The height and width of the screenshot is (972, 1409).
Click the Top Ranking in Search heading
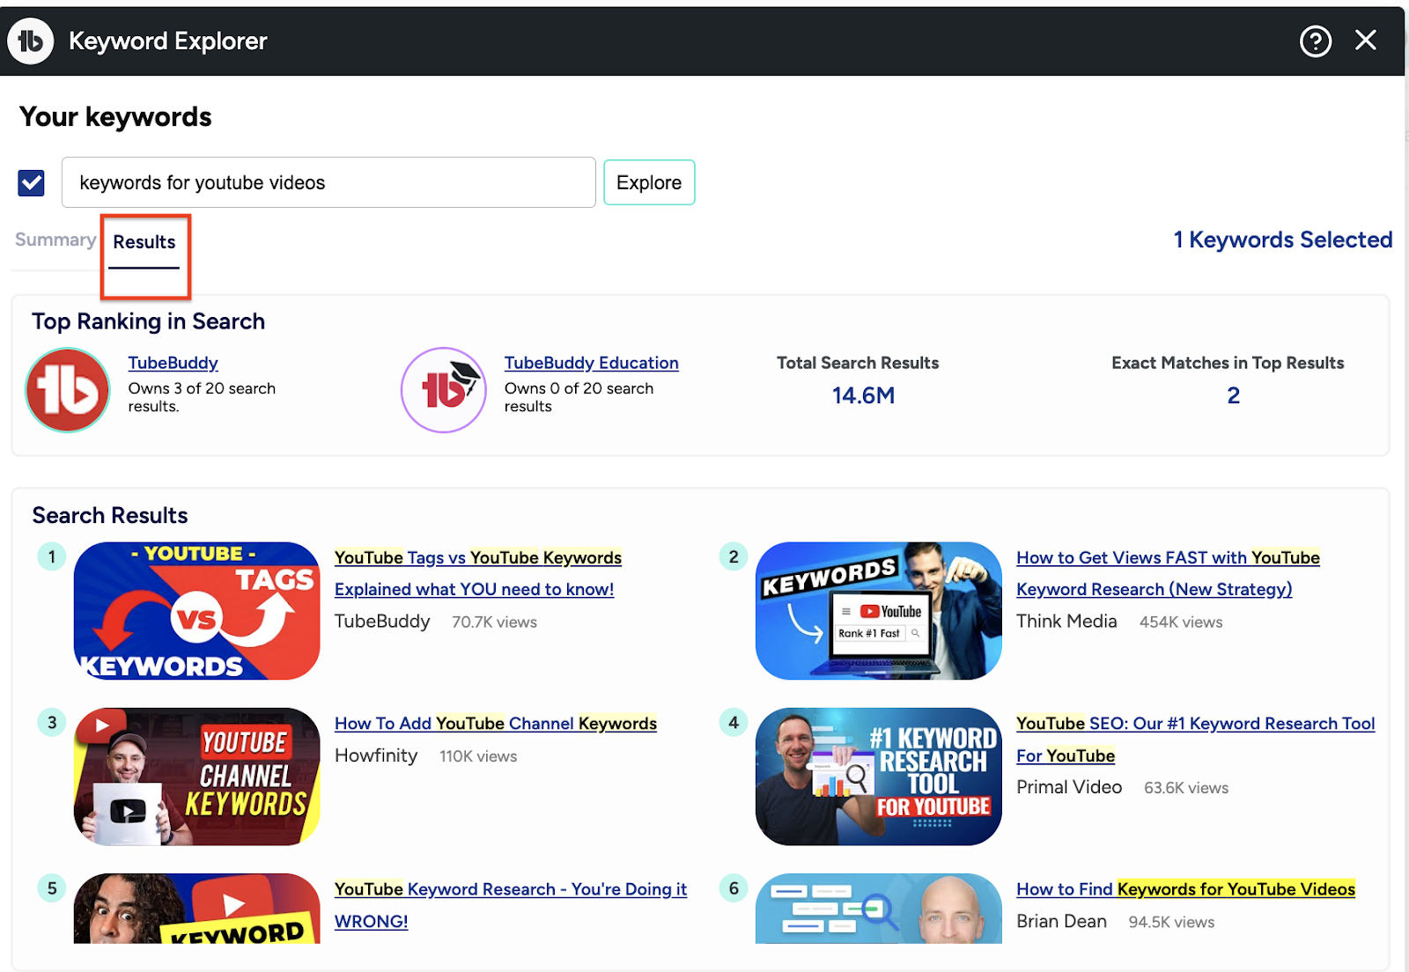pos(148,321)
